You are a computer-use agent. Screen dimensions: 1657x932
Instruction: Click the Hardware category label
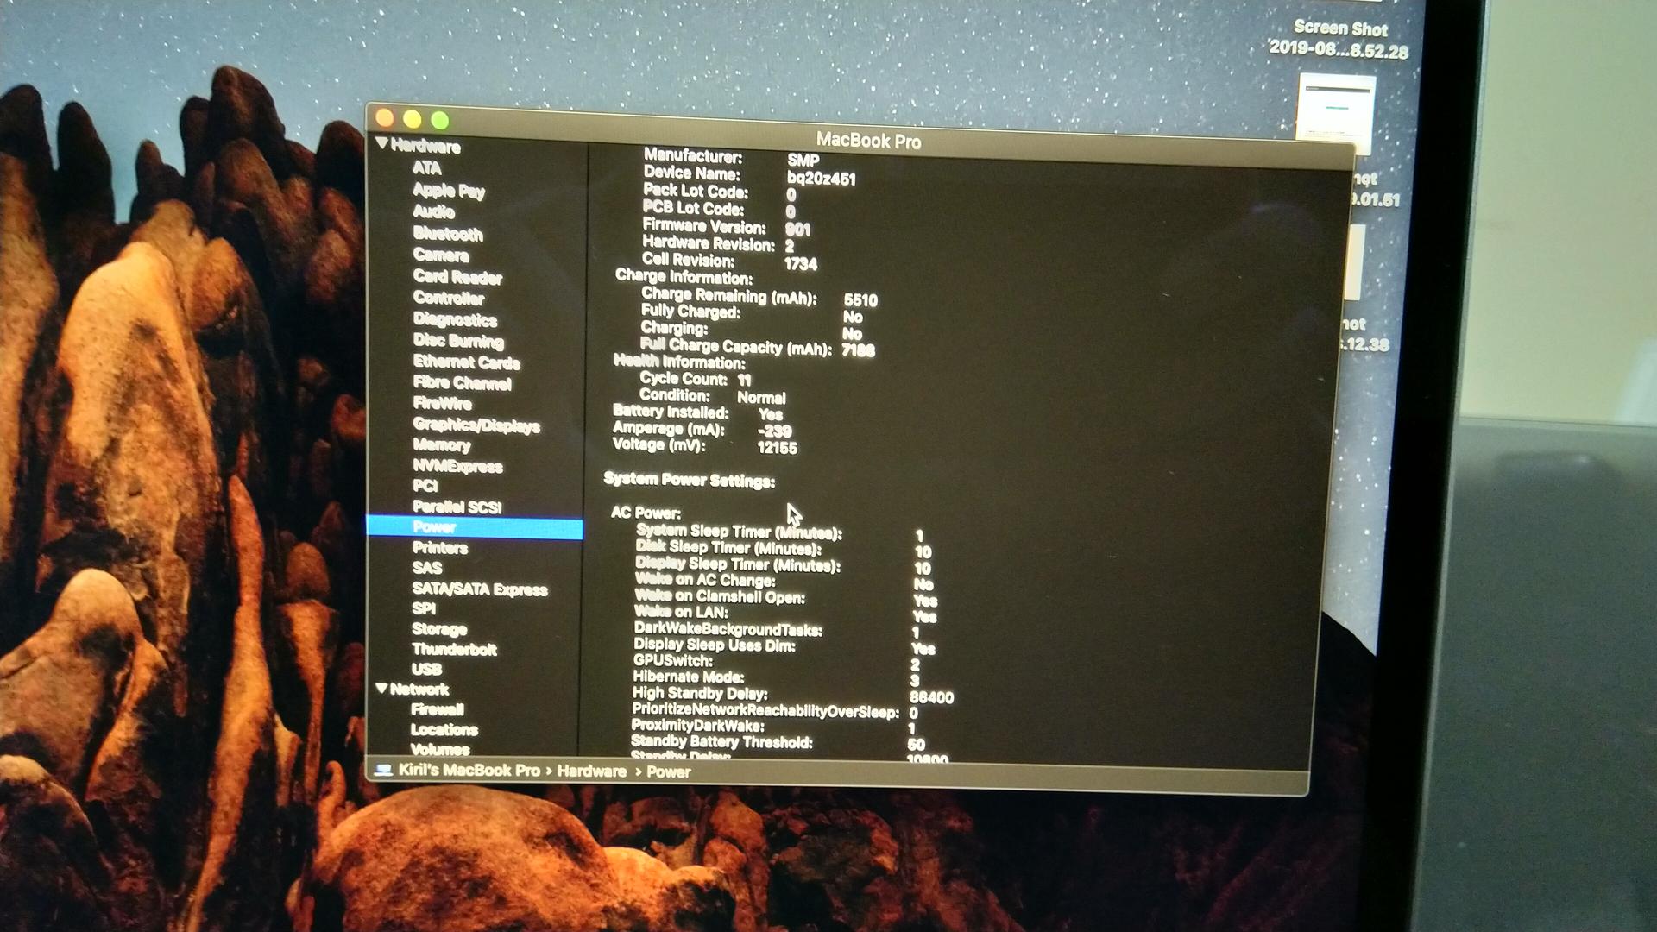pos(425,146)
